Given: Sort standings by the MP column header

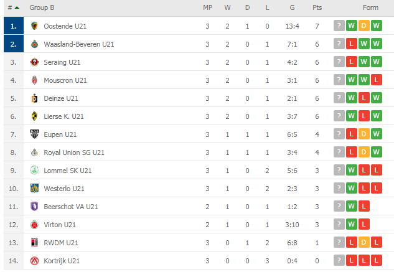Looking at the screenshot, I should click(x=207, y=7).
